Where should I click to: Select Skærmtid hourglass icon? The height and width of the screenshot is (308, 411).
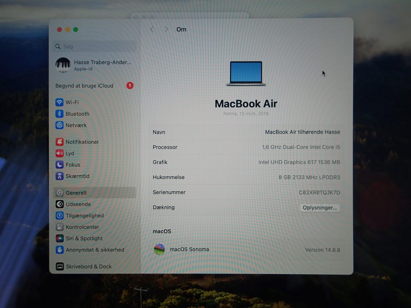tap(60, 176)
